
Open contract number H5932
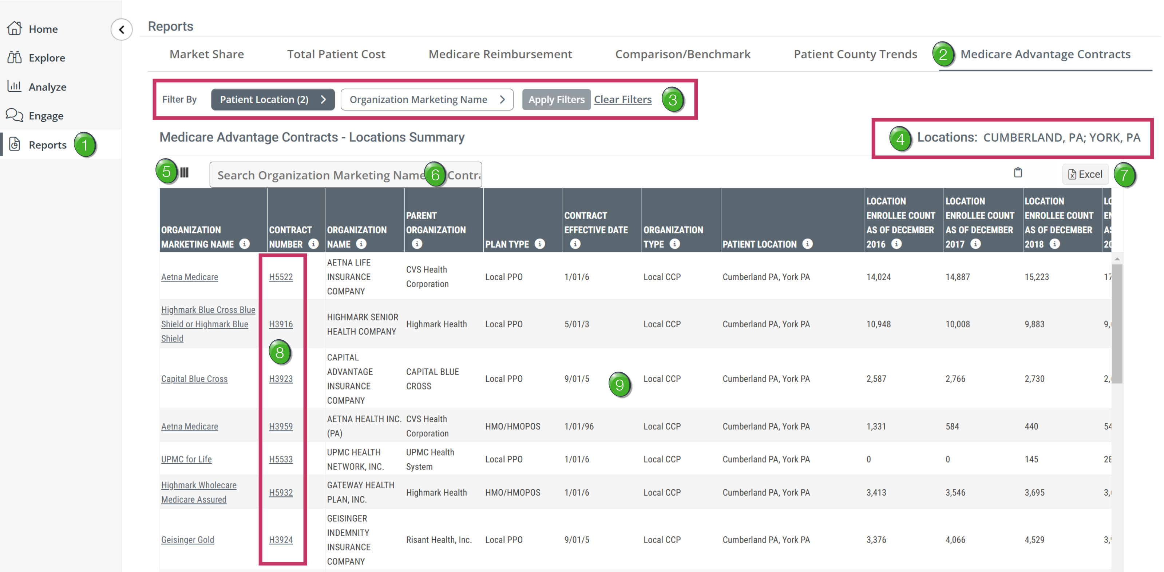point(281,492)
